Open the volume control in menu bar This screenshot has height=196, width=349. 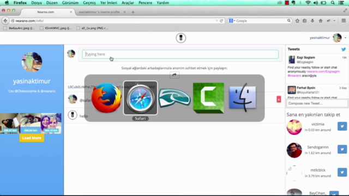(x=316, y=3)
